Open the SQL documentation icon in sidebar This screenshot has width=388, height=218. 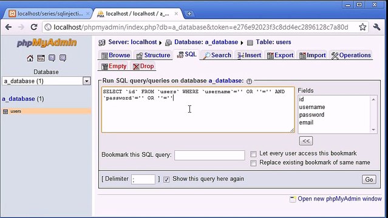63,58
